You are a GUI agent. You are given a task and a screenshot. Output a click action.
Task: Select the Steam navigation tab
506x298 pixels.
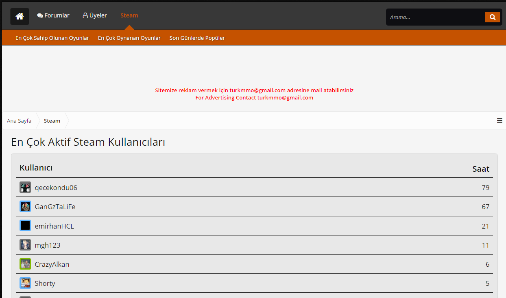(129, 15)
